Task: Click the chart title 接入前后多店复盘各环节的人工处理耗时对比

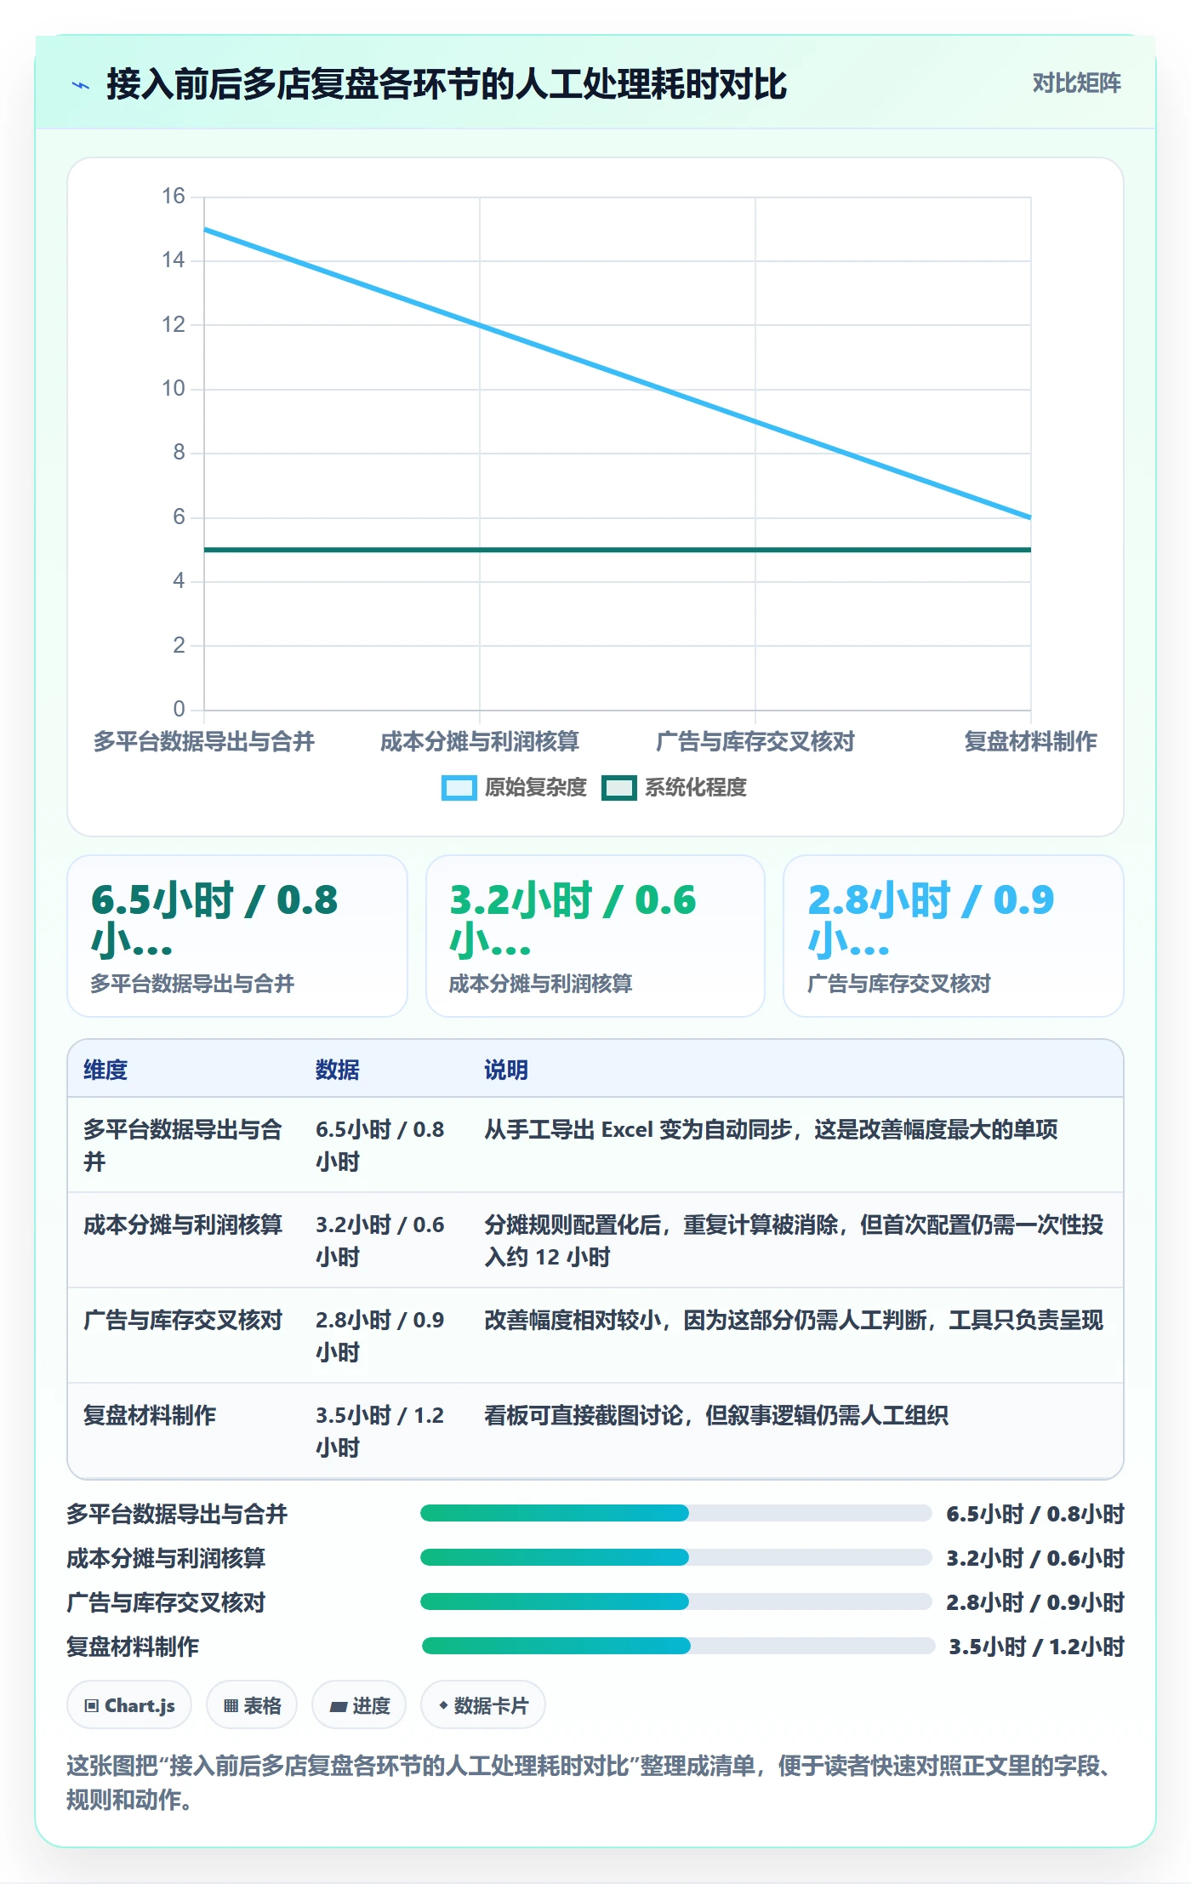Action: (447, 84)
